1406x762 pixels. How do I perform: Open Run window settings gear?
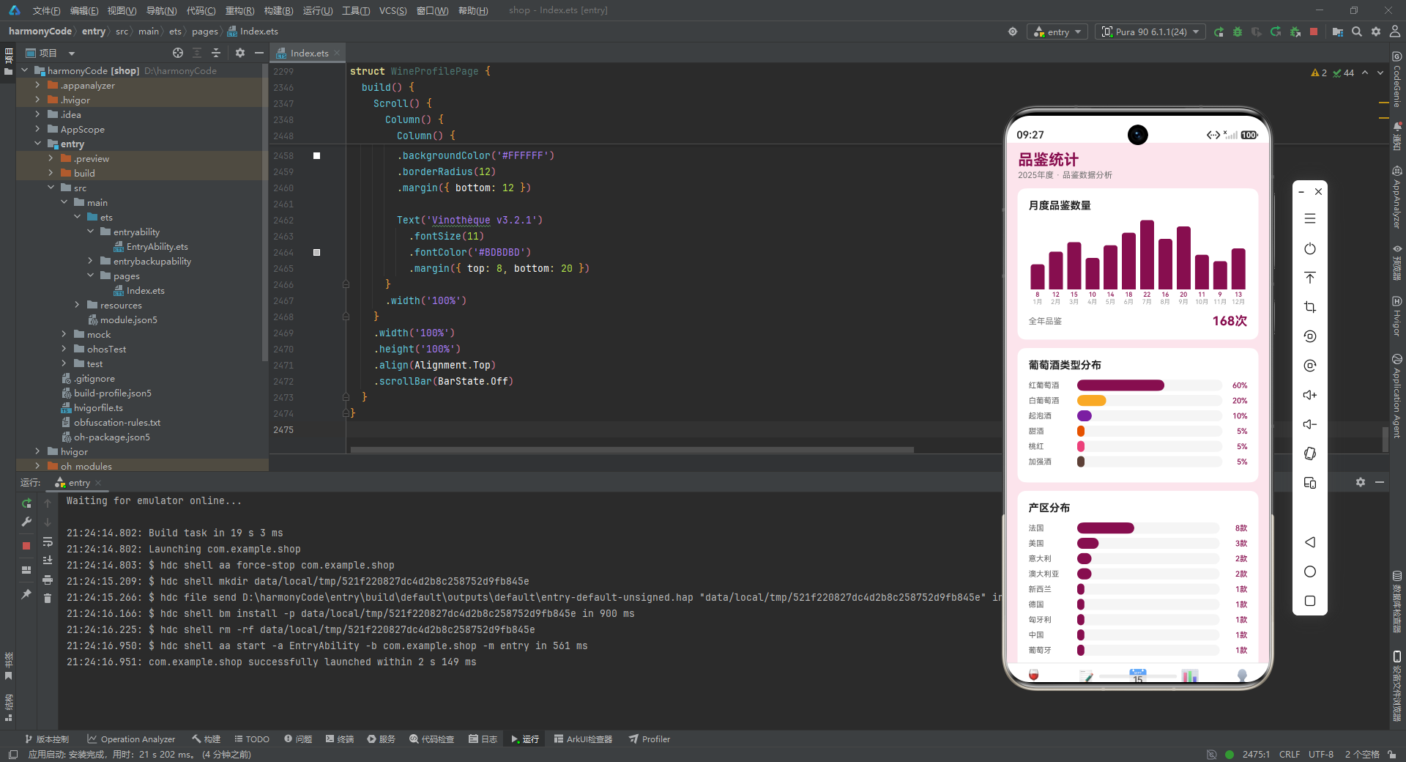pos(1361,482)
